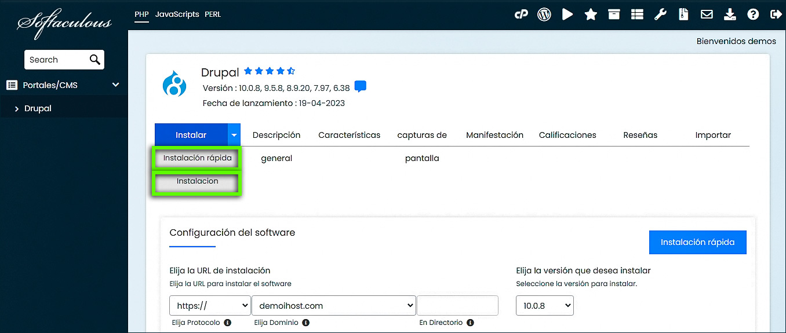Open the Instalar button dropdown arrow
Screen dimensions: 786x333
(x=234, y=135)
